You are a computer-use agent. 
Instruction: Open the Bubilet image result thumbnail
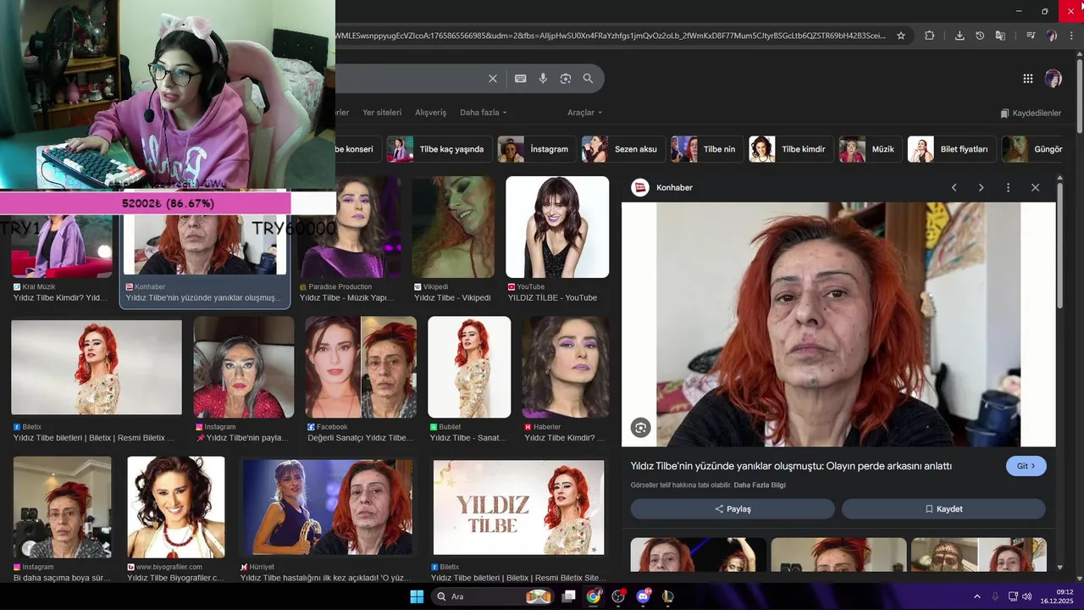(x=469, y=367)
